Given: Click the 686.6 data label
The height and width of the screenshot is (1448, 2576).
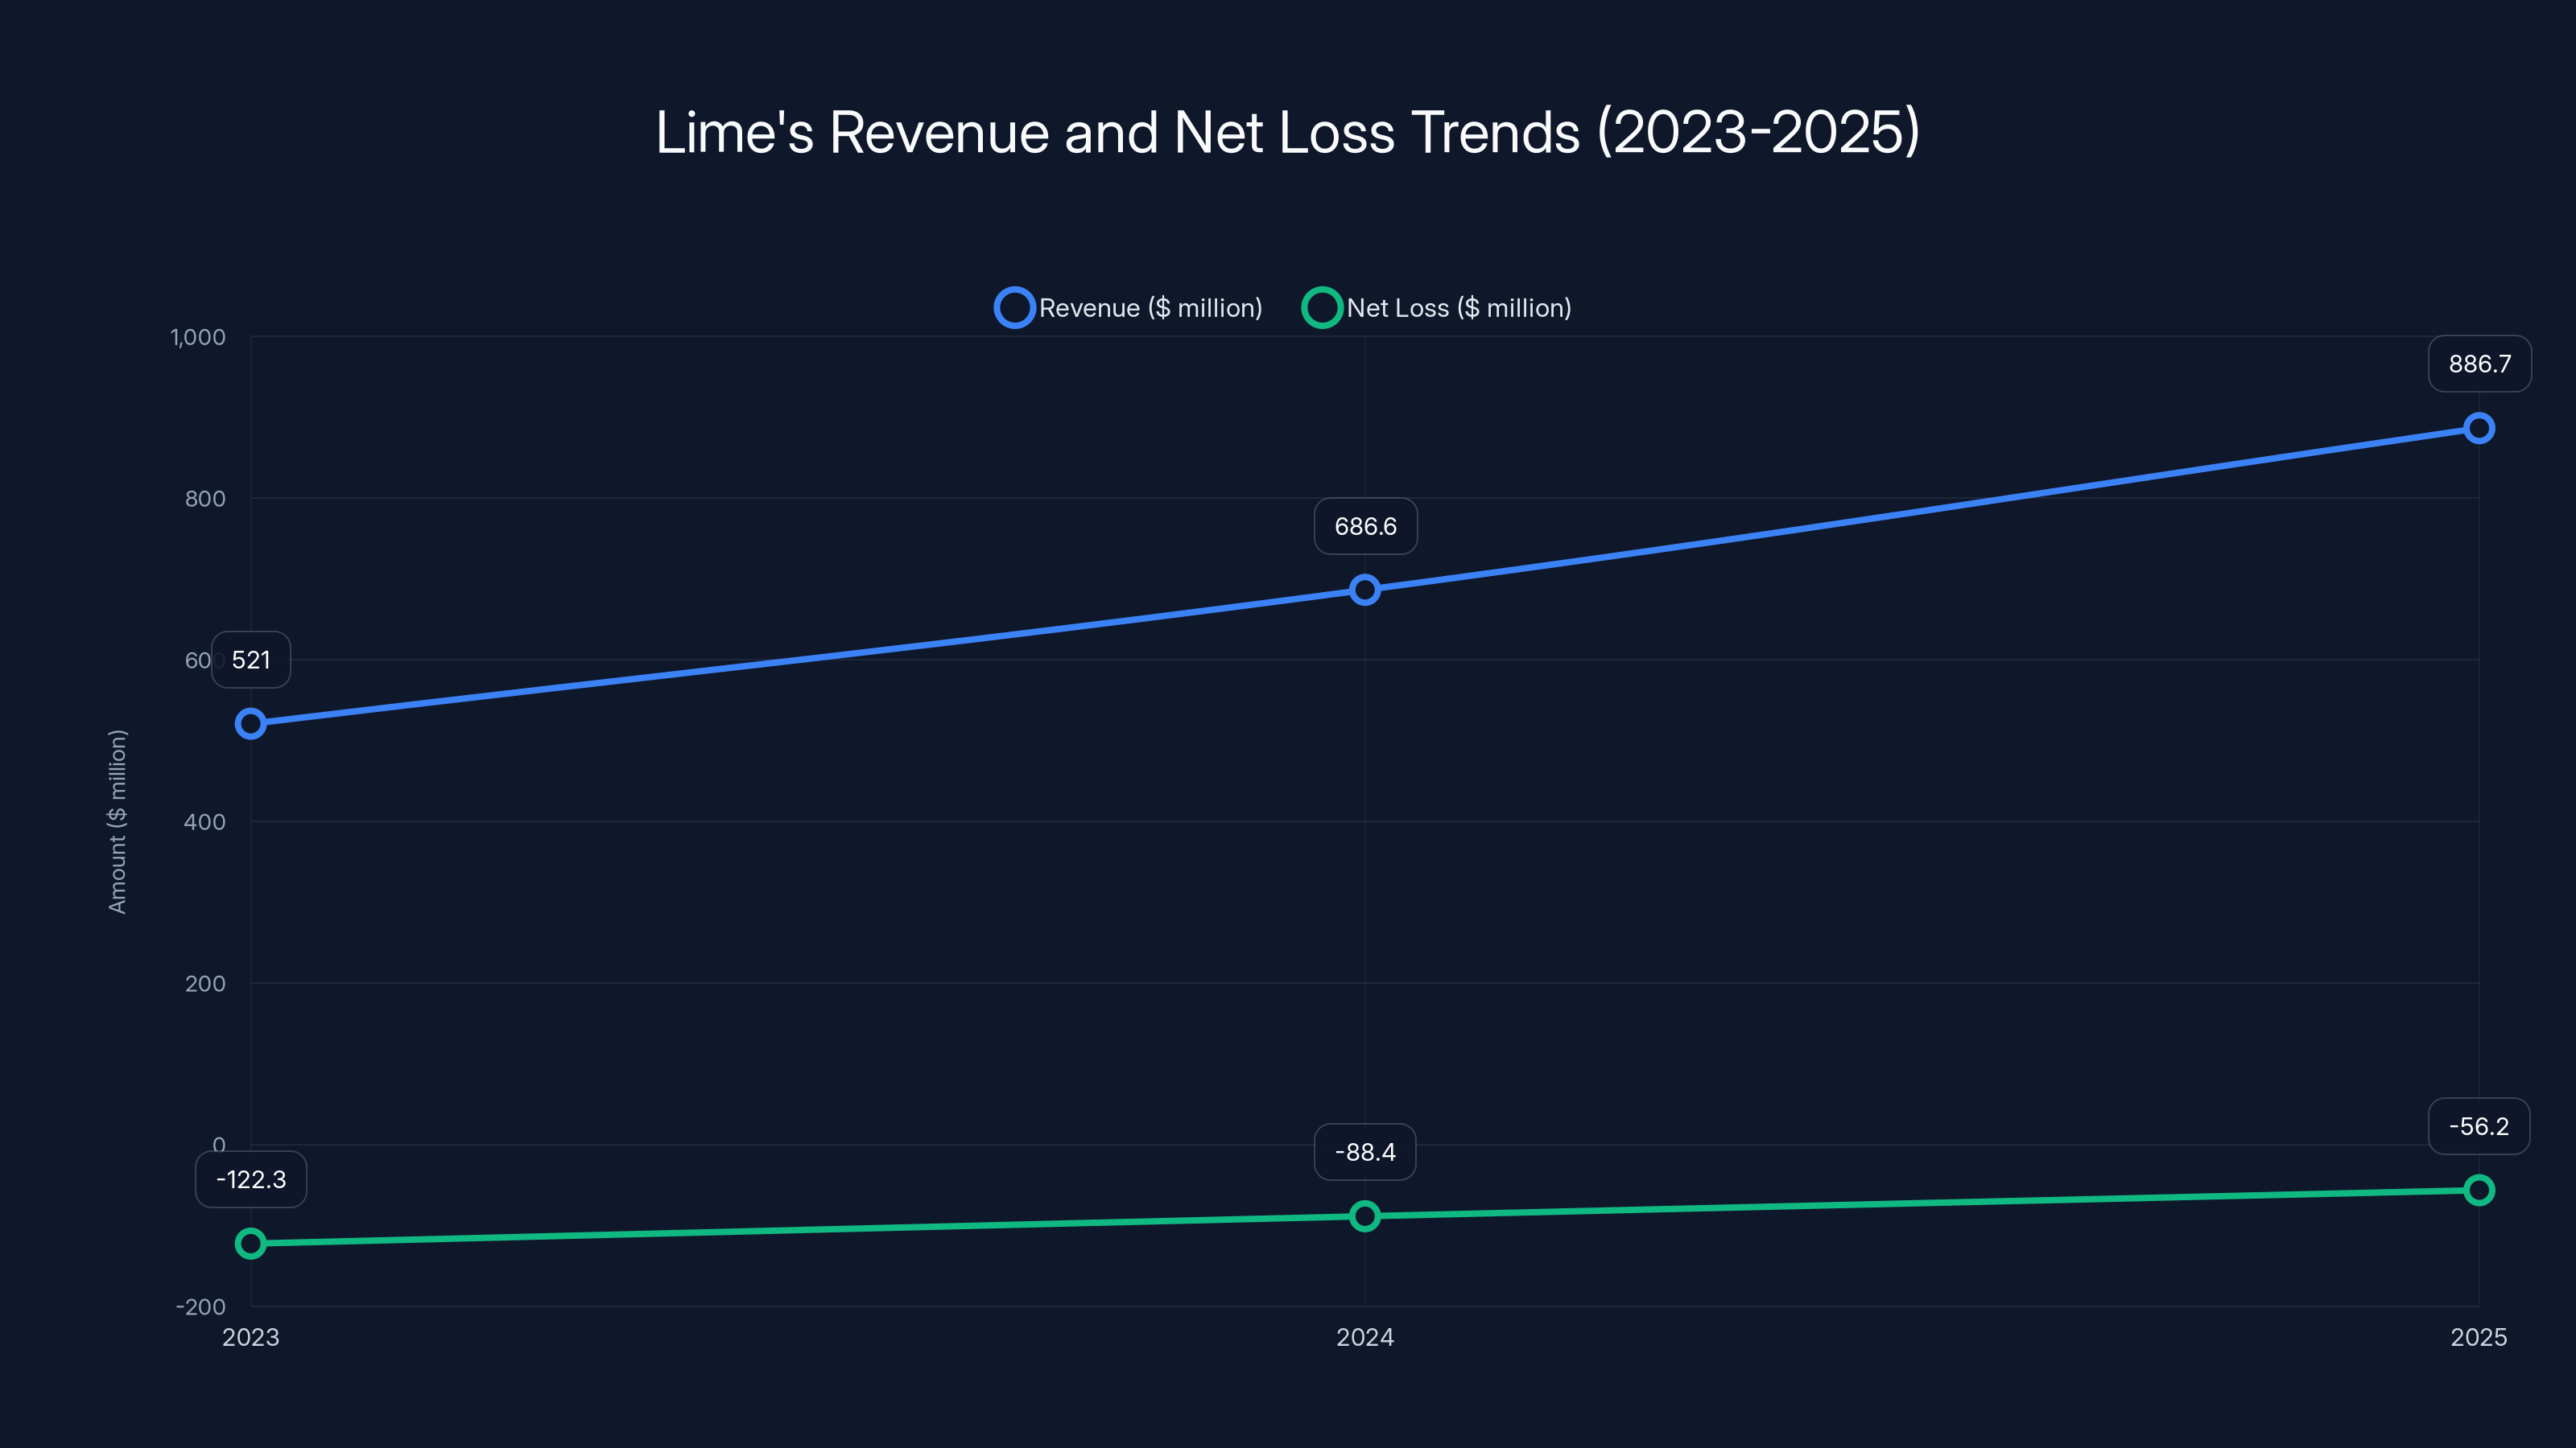Looking at the screenshot, I should tap(1365, 525).
